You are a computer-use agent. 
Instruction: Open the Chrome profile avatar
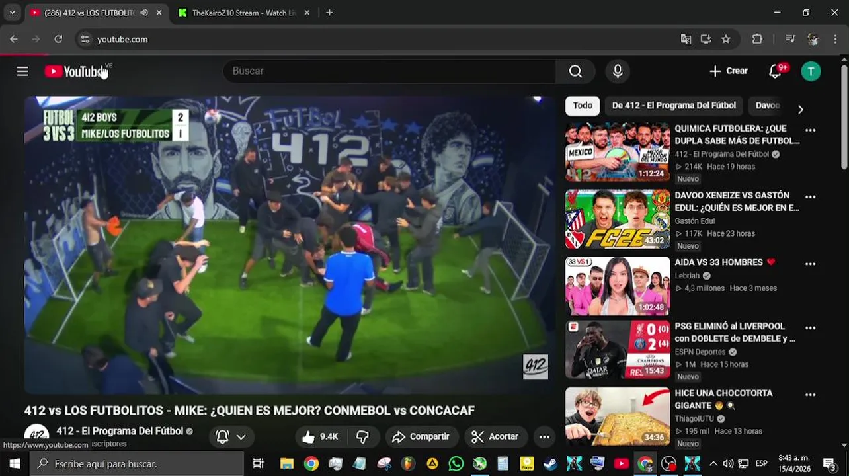pos(813,39)
